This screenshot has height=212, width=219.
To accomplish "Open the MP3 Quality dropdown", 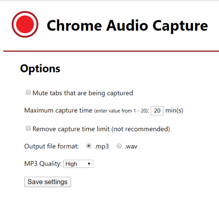I will click(x=78, y=164).
